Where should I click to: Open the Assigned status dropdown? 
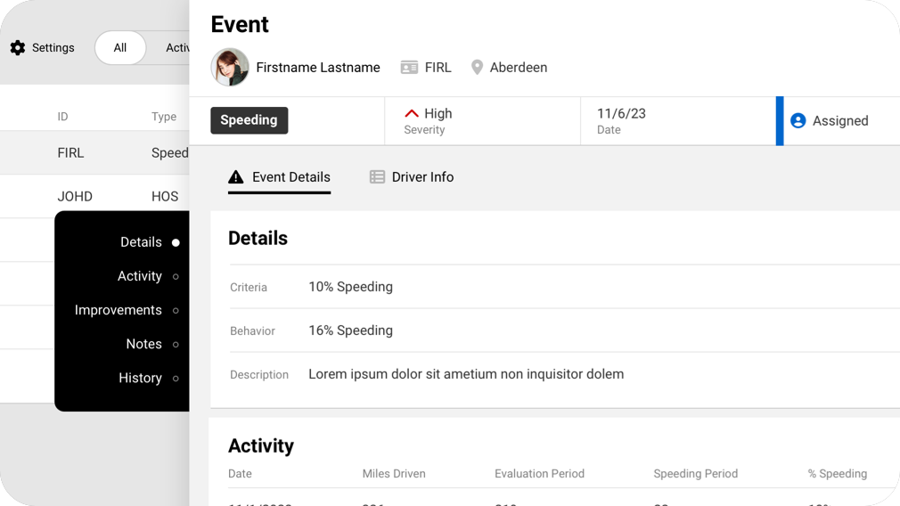click(839, 121)
